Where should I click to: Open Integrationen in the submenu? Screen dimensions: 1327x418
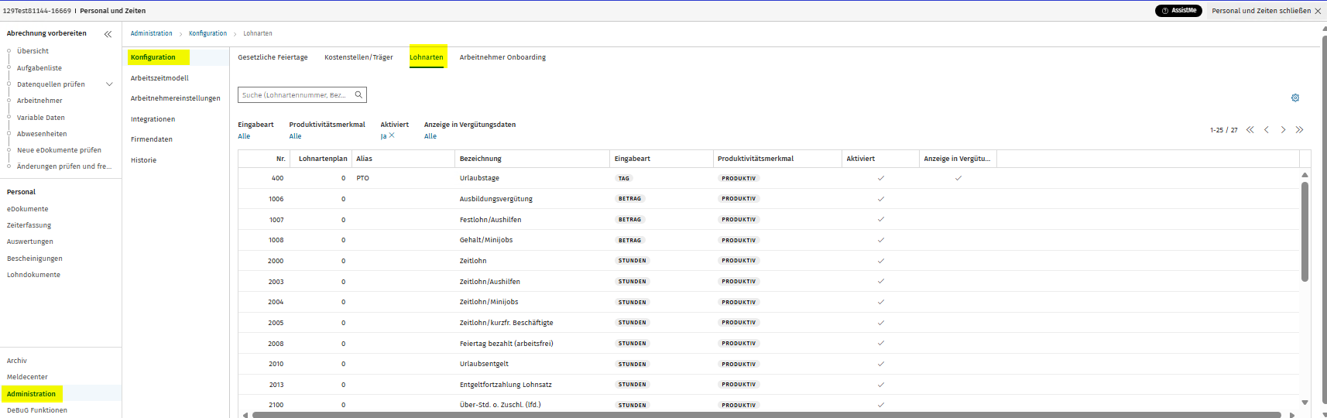point(153,119)
